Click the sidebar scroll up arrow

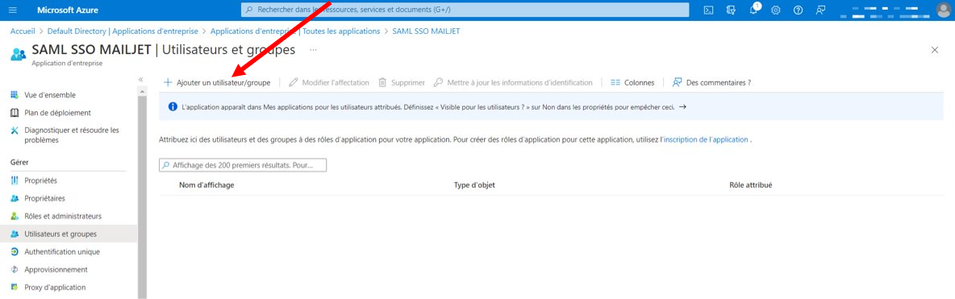[143, 91]
